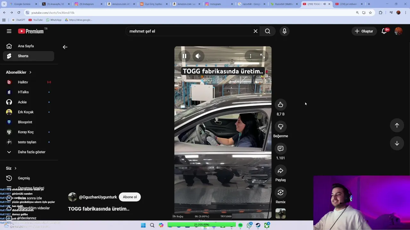
Task: Open the @OguzhanUygunturk channel
Action: click(x=98, y=197)
